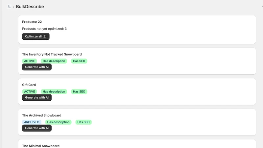Open The Minimal Snowboard product title
The image size is (263, 148).
[x=41, y=146]
